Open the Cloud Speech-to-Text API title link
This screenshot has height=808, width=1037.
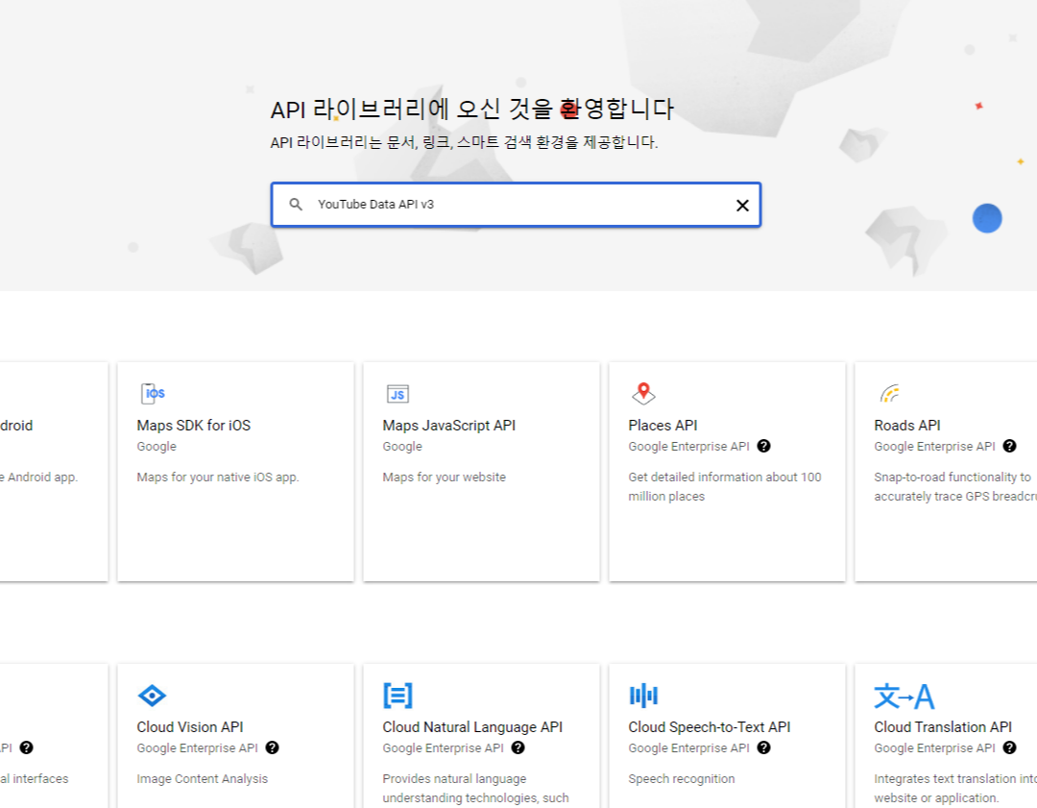click(709, 727)
